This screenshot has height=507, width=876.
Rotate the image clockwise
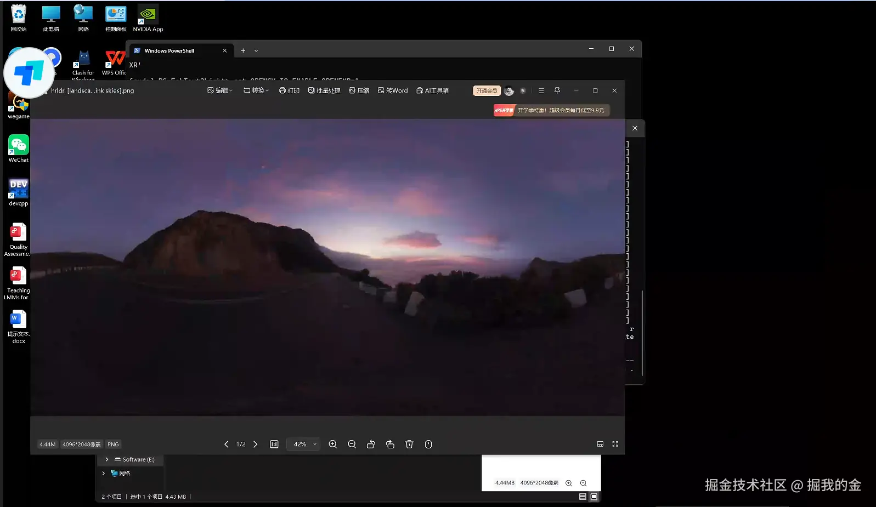[x=390, y=444]
